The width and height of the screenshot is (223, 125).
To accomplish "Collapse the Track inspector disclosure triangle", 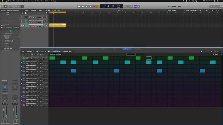I will click(x=1, y=28).
